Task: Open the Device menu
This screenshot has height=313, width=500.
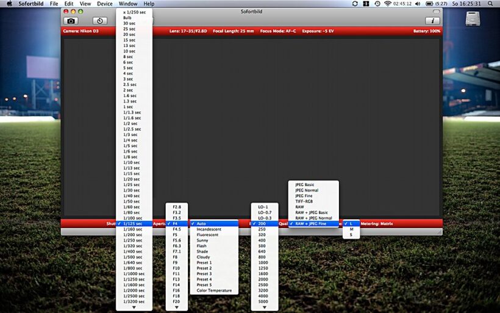Action: tap(104, 4)
